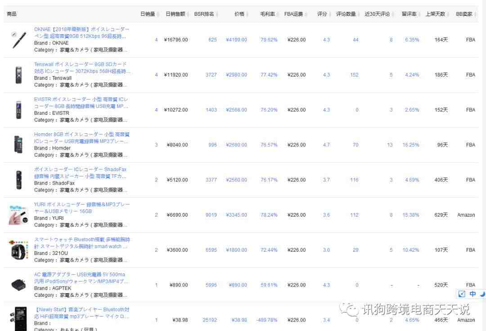Viewport: 486px width, 331px height.
Task: Open the EVISTR recorder product thumbnail
Action: 18,110
